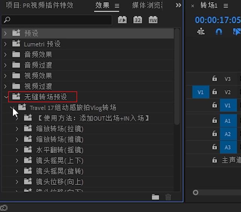Image resolution: width=241 pixels, height=212 pixels.
Task: Create a new custom bin with the folder icon
Action: point(156,197)
